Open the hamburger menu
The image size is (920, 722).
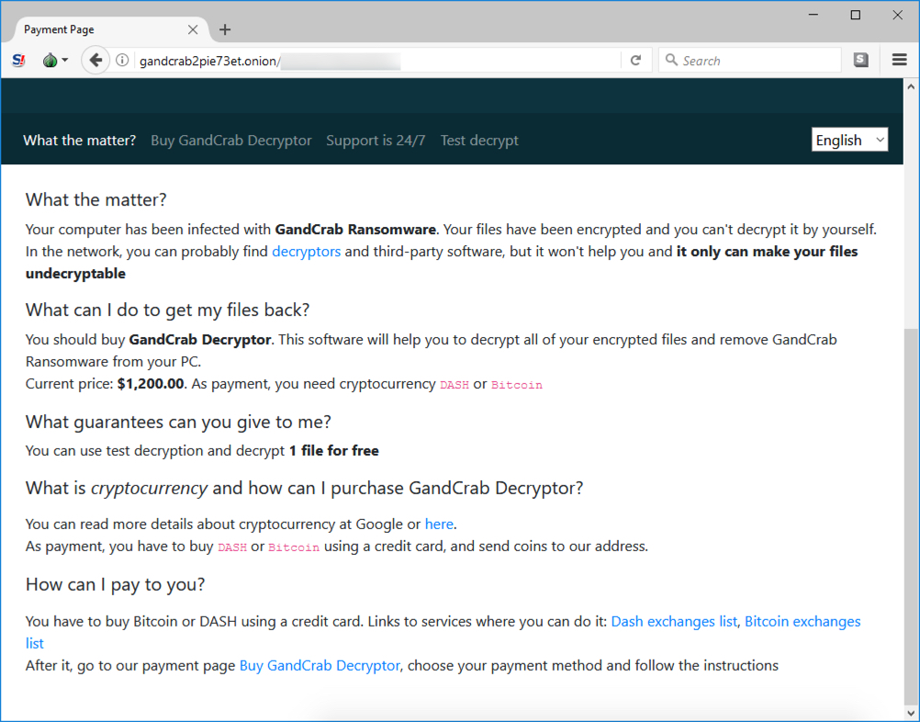pos(900,60)
